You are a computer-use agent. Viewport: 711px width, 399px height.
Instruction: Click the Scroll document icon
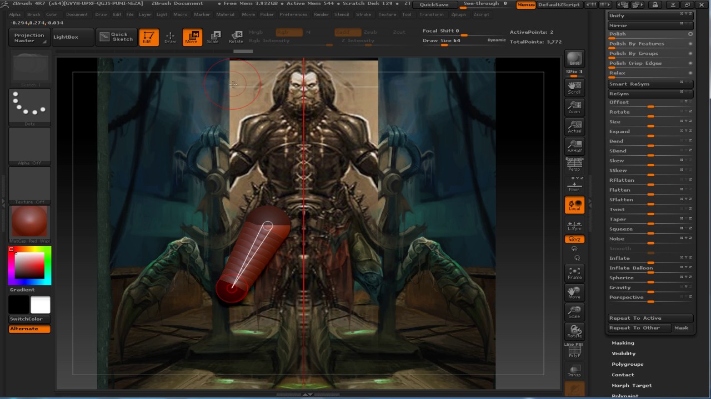574,87
